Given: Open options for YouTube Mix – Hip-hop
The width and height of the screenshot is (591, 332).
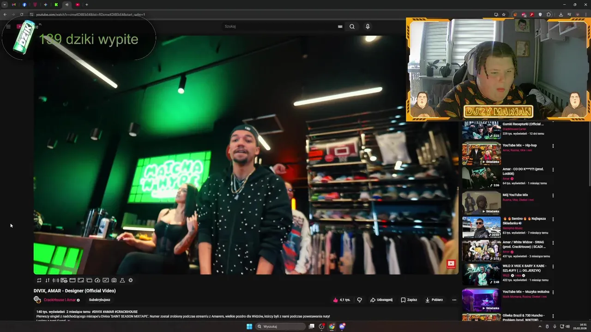Looking at the screenshot, I should point(553,146).
